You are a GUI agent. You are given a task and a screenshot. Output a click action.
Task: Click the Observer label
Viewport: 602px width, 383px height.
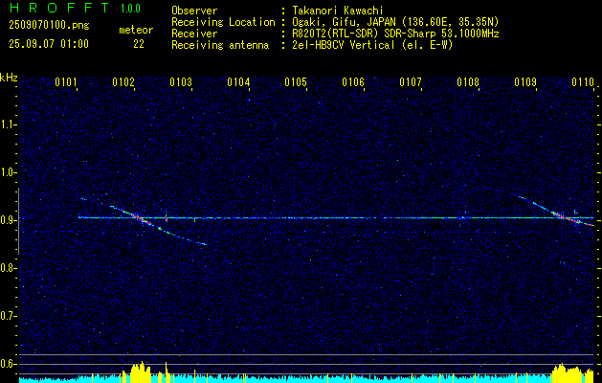pos(194,11)
